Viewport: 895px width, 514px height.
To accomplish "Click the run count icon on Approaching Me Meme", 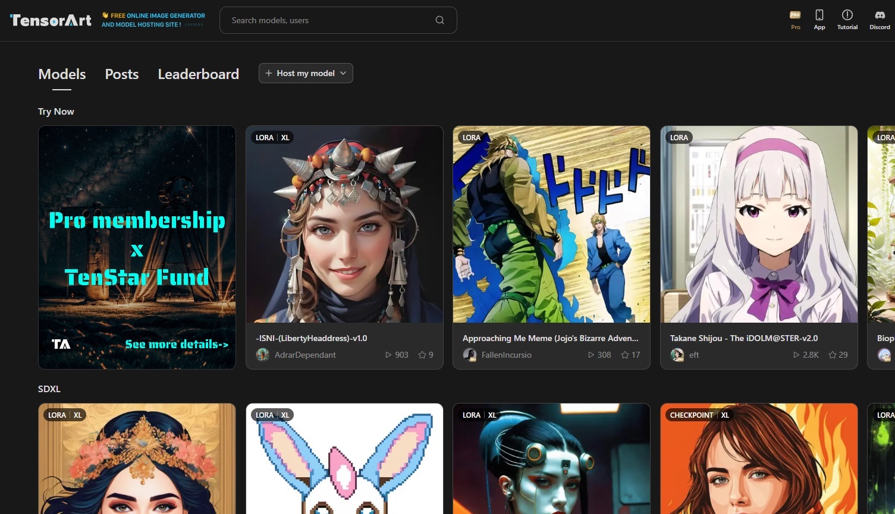I will [x=591, y=355].
